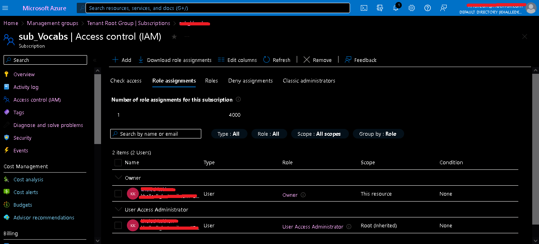The image size is (539, 244).
Task: Click the Tags icon in sidebar
Action: click(x=6, y=112)
